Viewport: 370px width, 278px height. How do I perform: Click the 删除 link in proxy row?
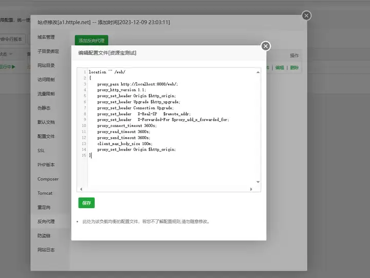click(294, 68)
